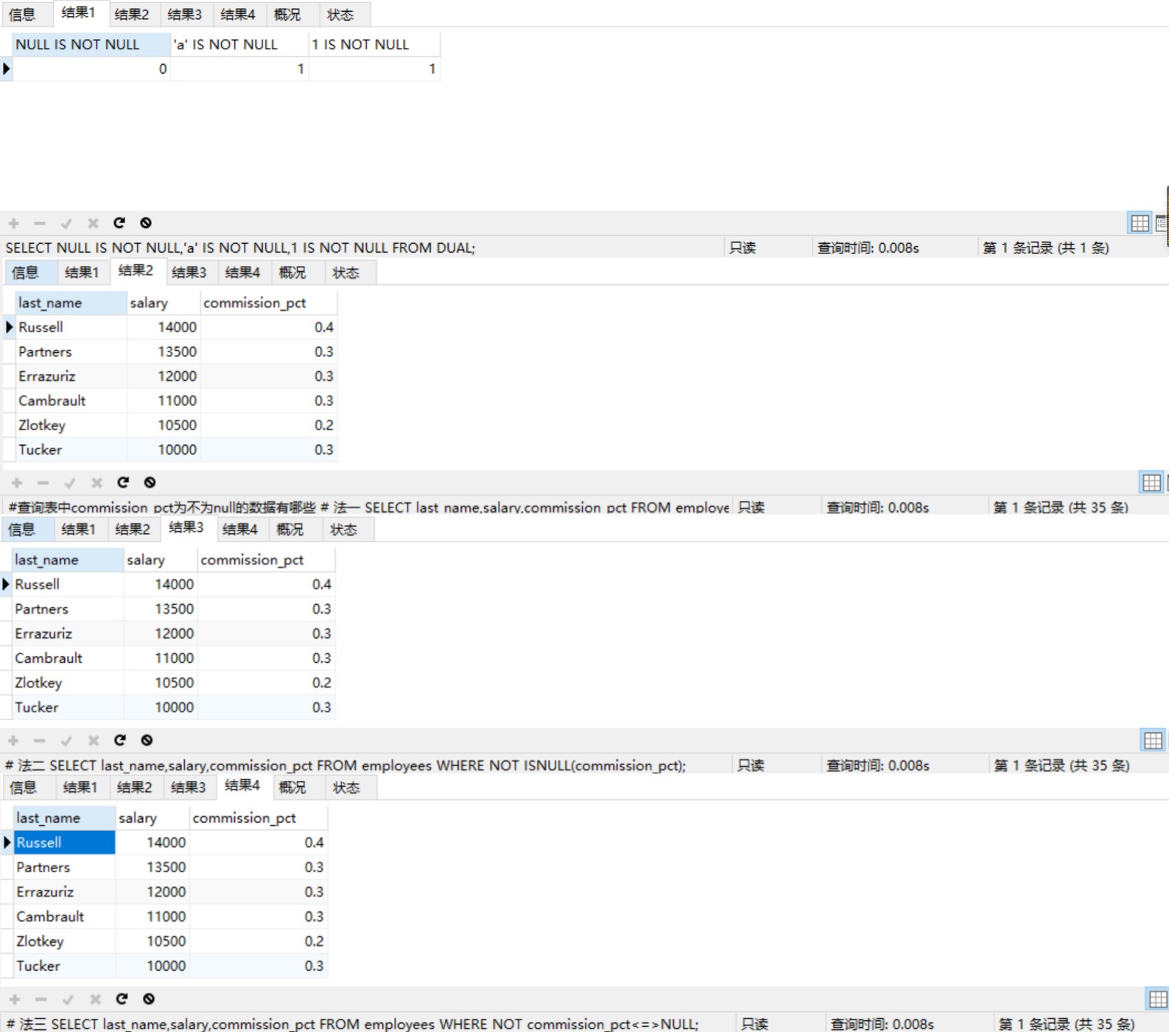
Task: Open 概况 tab in the panel with 结果3 active
Action: [x=289, y=530]
